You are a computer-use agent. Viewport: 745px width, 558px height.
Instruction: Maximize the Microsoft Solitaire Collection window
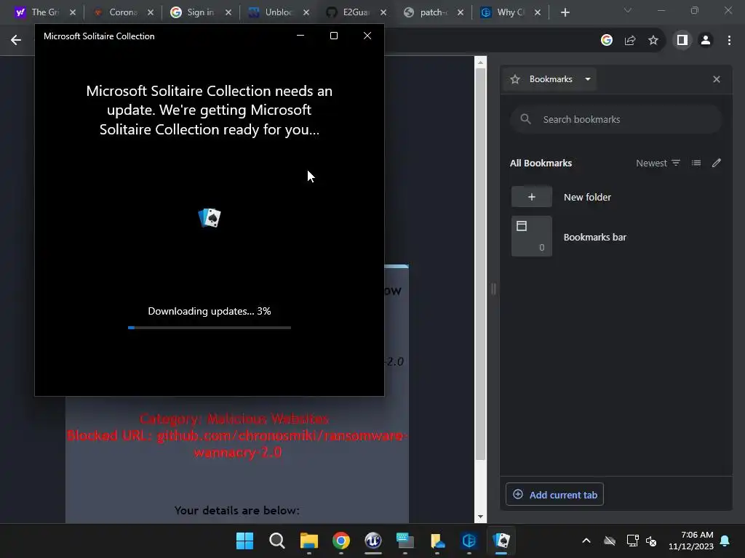pyautogui.click(x=333, y=36)
